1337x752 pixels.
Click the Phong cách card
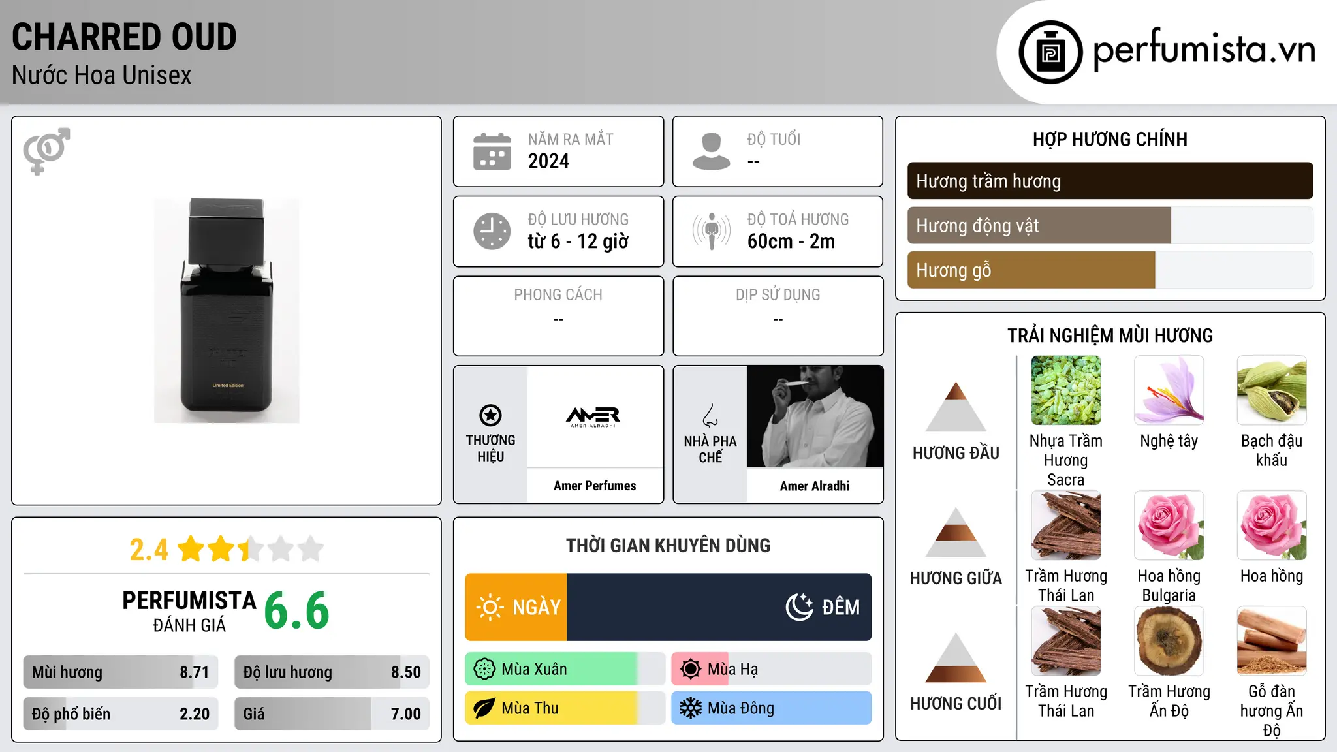(x=559, y=316)
